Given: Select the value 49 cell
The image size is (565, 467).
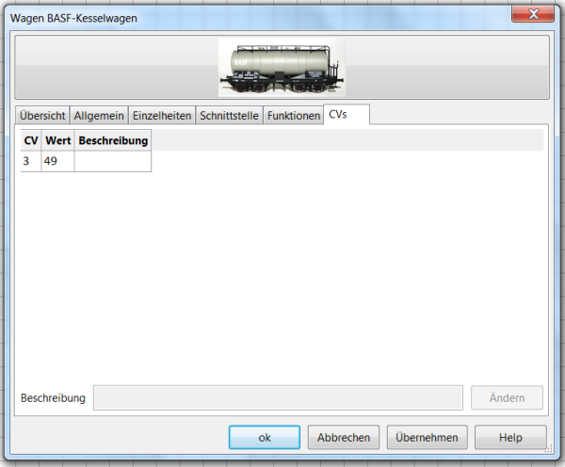Looking at the screenshot, I should 57,161.
